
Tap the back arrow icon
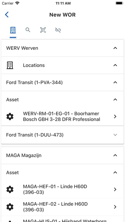click(x=7, y=15)
